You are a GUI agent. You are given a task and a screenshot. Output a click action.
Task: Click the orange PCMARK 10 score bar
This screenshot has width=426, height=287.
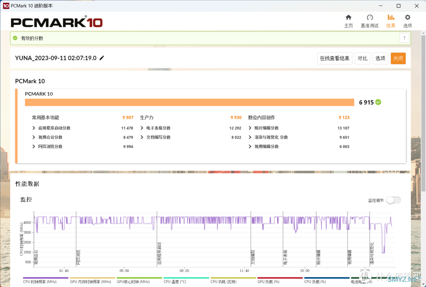pyautogui.click(x=189, y=102)
